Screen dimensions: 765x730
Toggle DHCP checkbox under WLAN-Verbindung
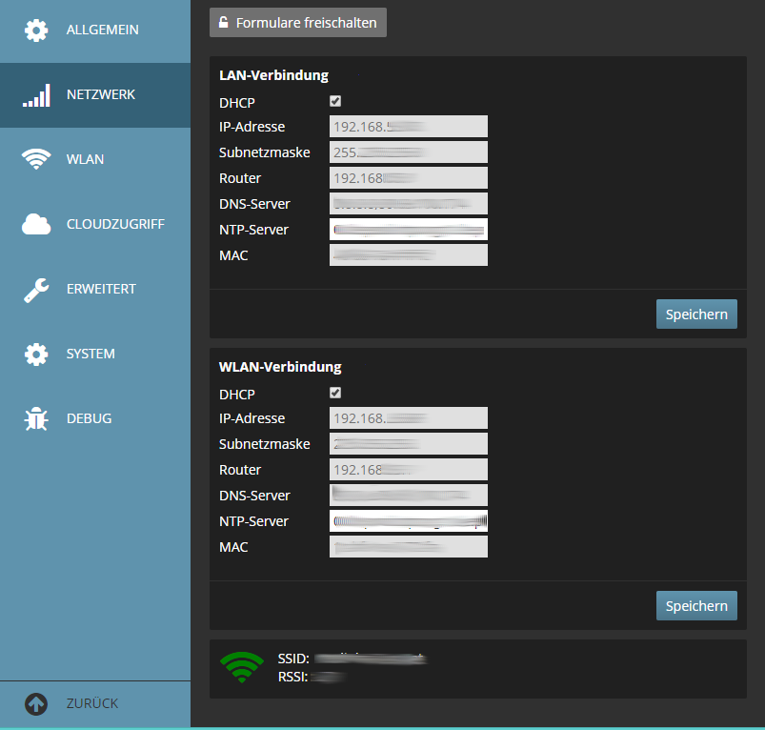click(335, 393)
